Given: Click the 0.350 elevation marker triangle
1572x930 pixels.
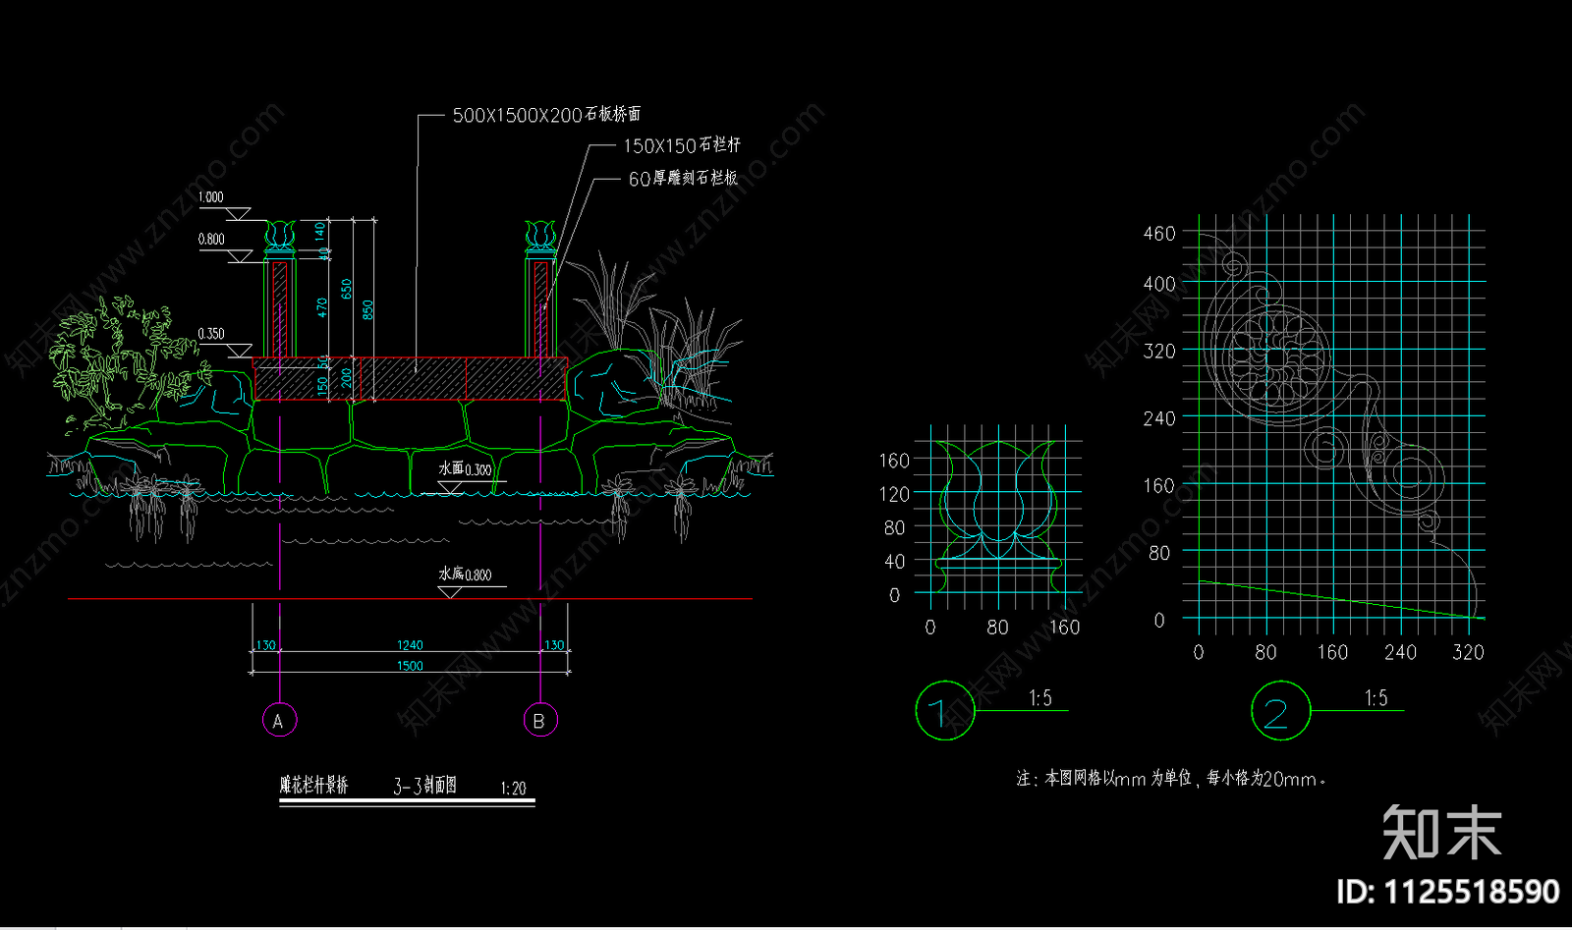Looking at the screenshot, I should pos(240,350).
